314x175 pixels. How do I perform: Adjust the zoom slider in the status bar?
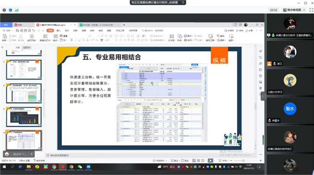click(x=243, y=161)
